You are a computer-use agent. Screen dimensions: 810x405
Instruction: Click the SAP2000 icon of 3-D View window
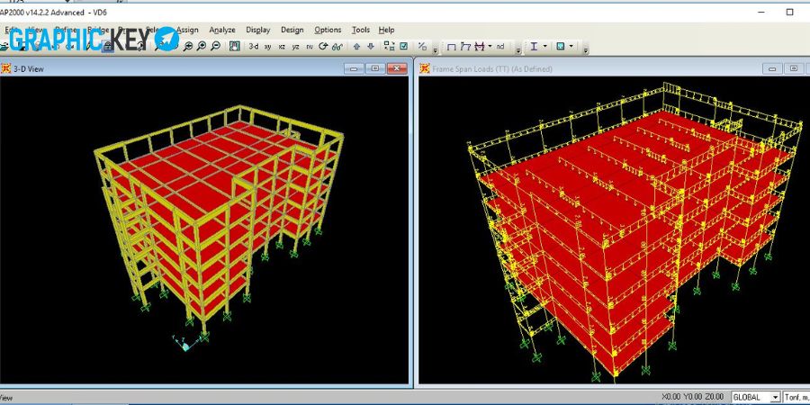5,68
